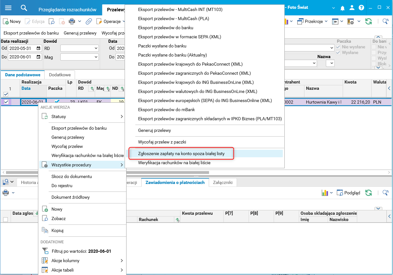Toggle the Paczka checkbox in the data row
393x275 pixels.
57,102
